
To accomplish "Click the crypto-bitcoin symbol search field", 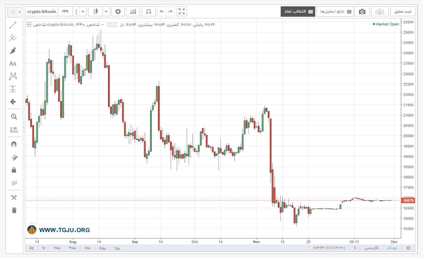I will (42, 12).
